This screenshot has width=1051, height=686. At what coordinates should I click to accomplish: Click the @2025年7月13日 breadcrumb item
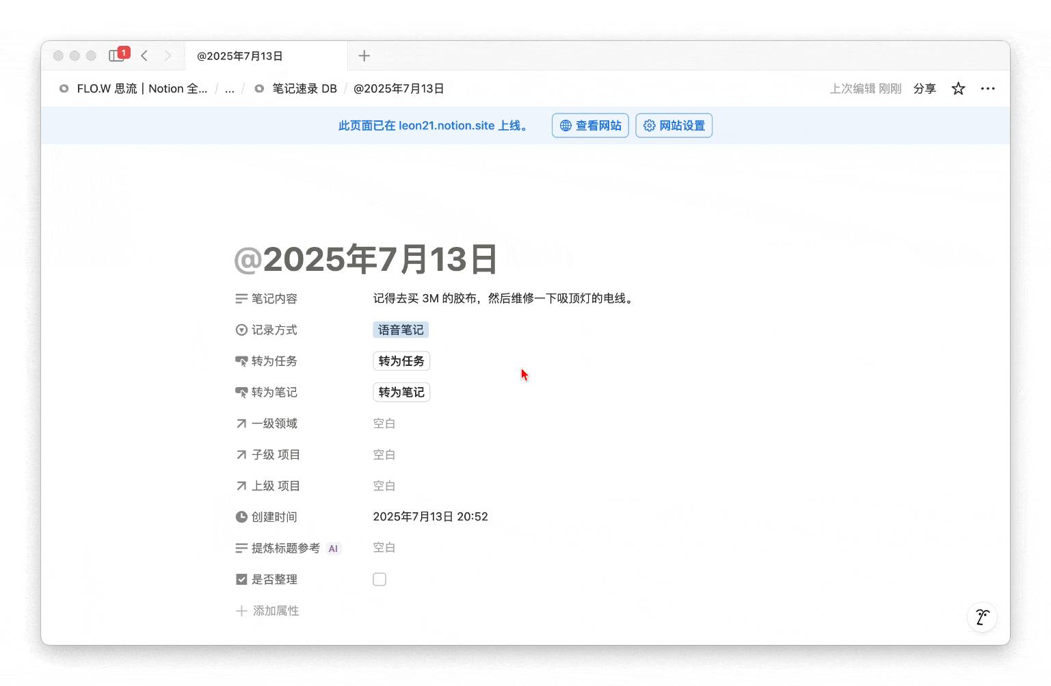pos(399,89)
